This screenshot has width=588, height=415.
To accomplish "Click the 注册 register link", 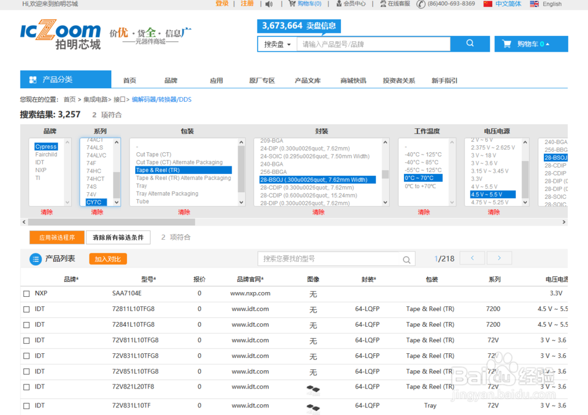I will [247, 4].
